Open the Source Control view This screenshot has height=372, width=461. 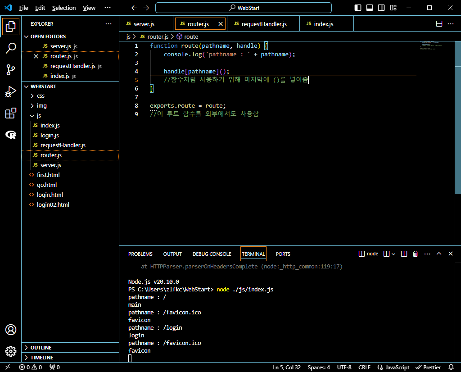point(11,70)
